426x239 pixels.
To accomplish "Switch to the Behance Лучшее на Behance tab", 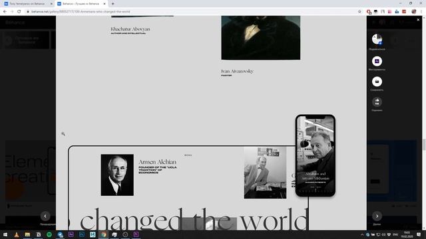I will pyautogui.click(x=81, y=4).
